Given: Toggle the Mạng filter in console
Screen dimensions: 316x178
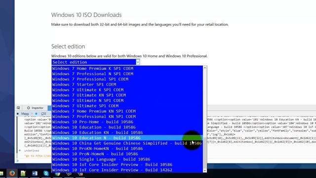Looking at the screenshot, I should click(23, 114).
